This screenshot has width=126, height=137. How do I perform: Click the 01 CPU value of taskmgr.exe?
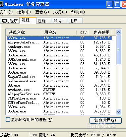[x=82, y=46]
